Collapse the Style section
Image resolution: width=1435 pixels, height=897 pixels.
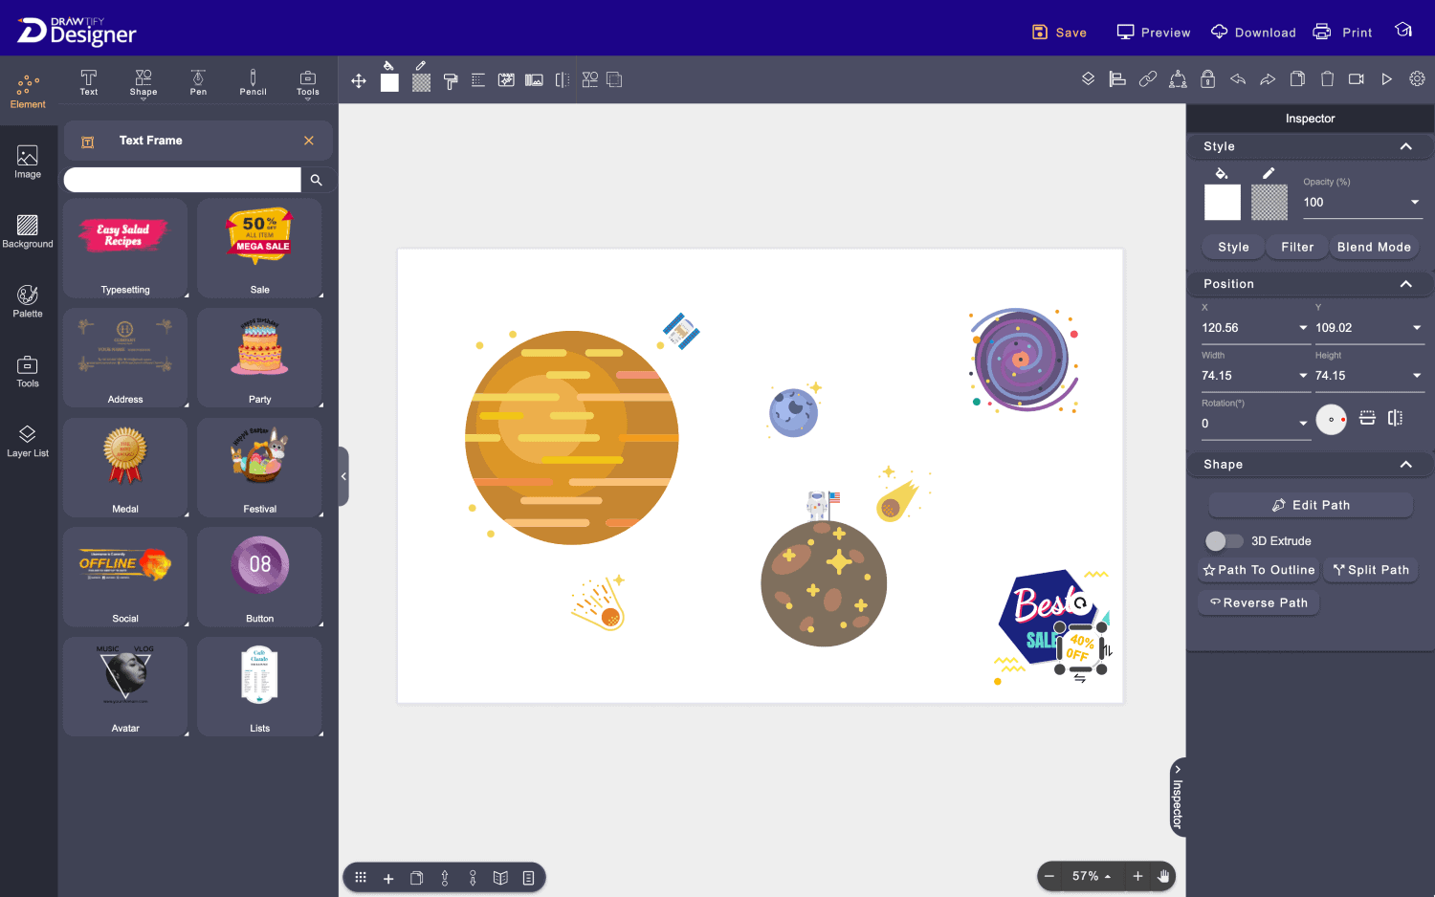pyautogui.click(x=1405, y=146)
